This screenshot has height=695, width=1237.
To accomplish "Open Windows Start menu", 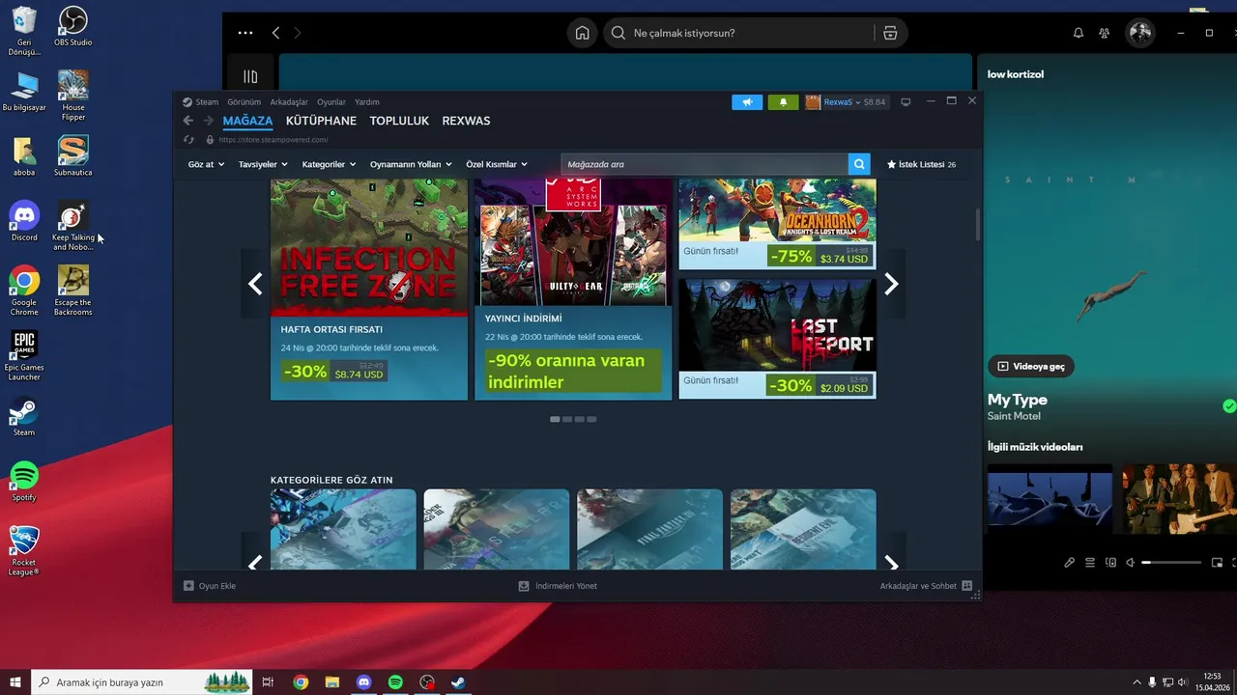I will 15,682.
